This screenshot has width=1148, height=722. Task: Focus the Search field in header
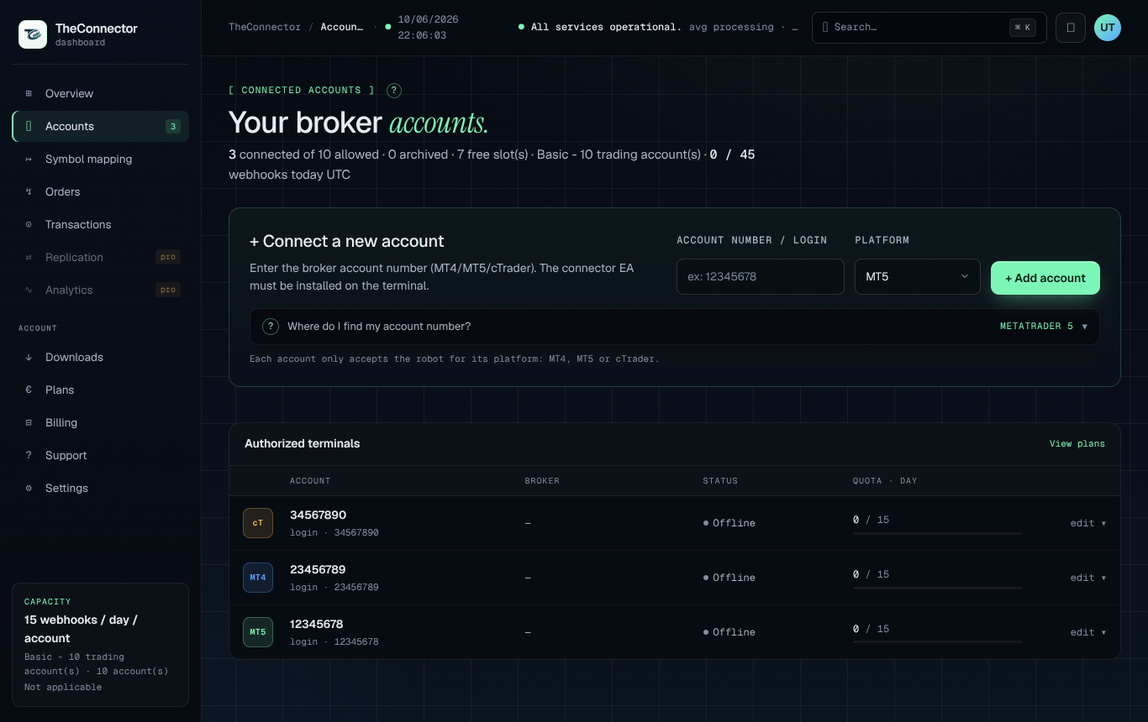tap(929, 27)
